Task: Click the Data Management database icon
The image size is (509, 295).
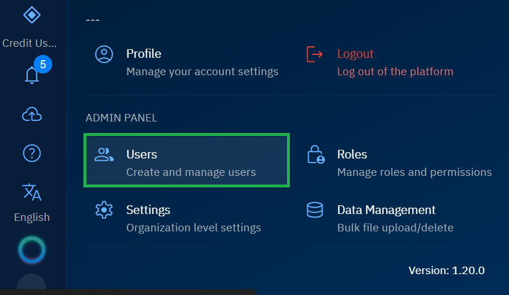Action: [315, 210]
